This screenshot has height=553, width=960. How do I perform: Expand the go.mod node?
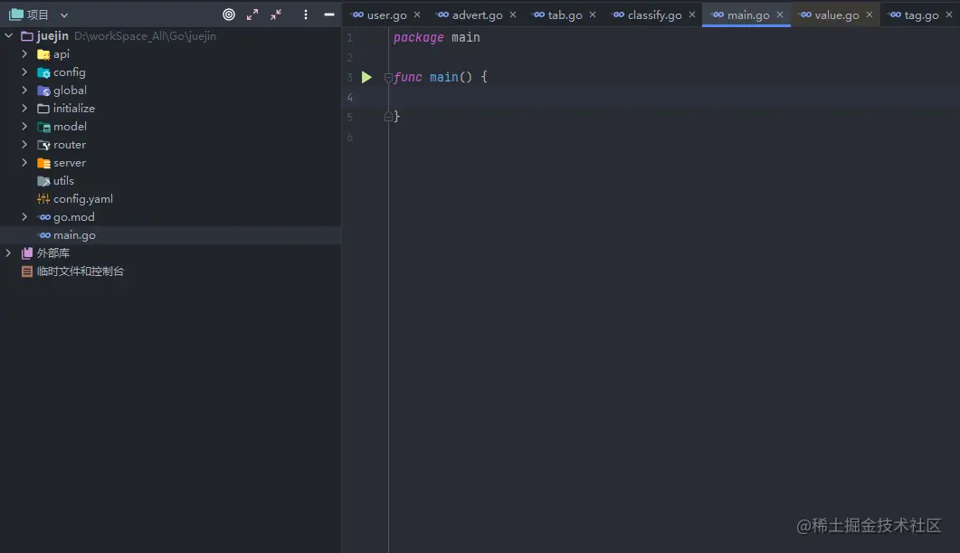(24, 217)
